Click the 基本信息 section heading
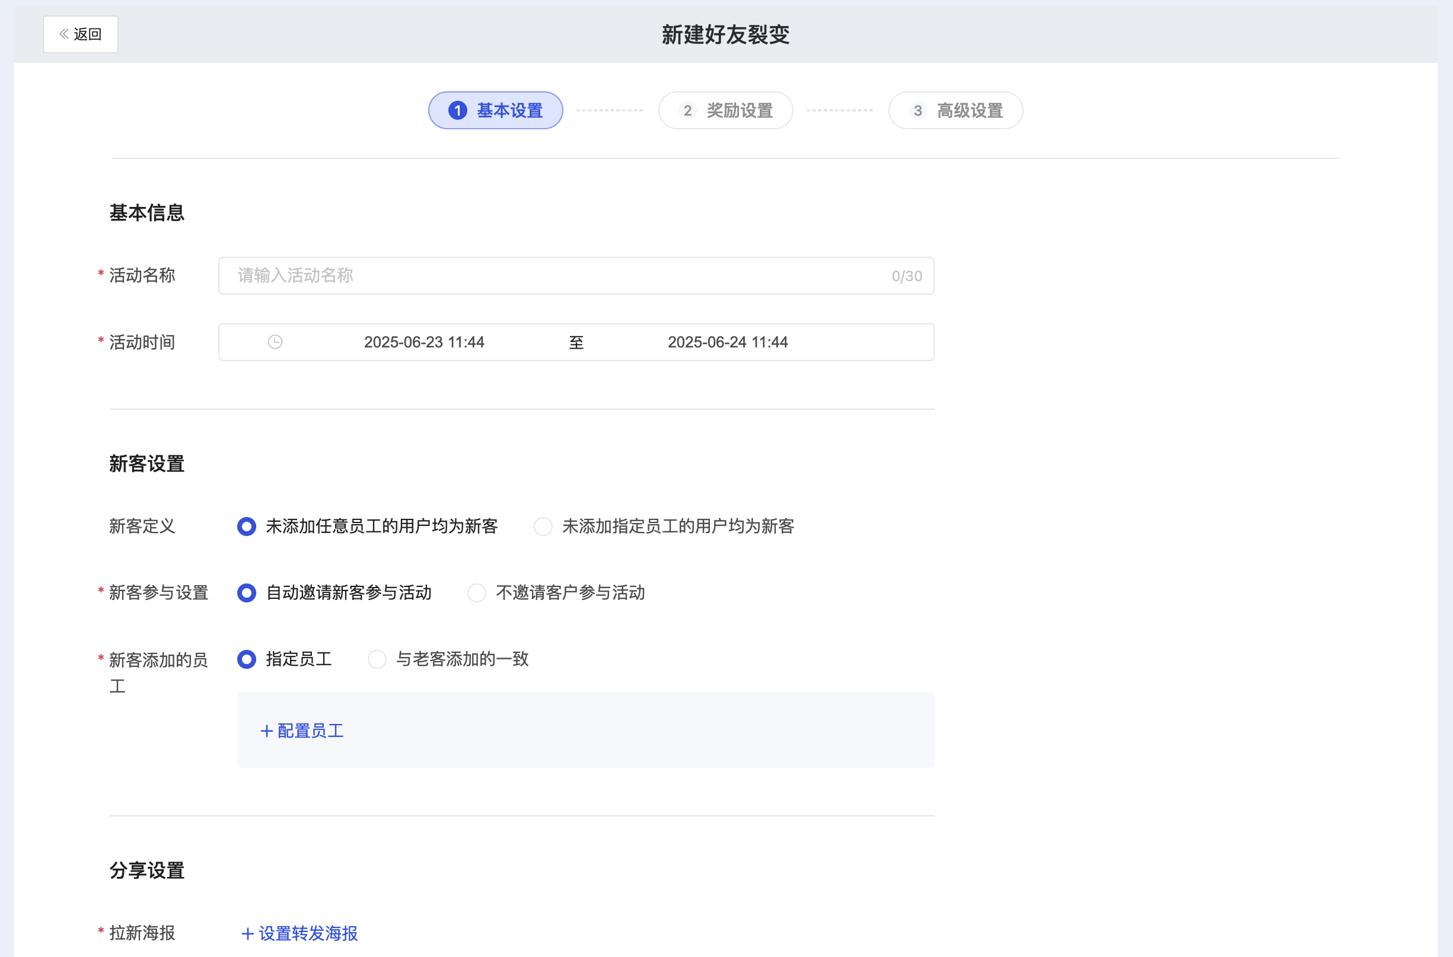The height and width of the screenshot is (957, 1453). click(147, 212)
